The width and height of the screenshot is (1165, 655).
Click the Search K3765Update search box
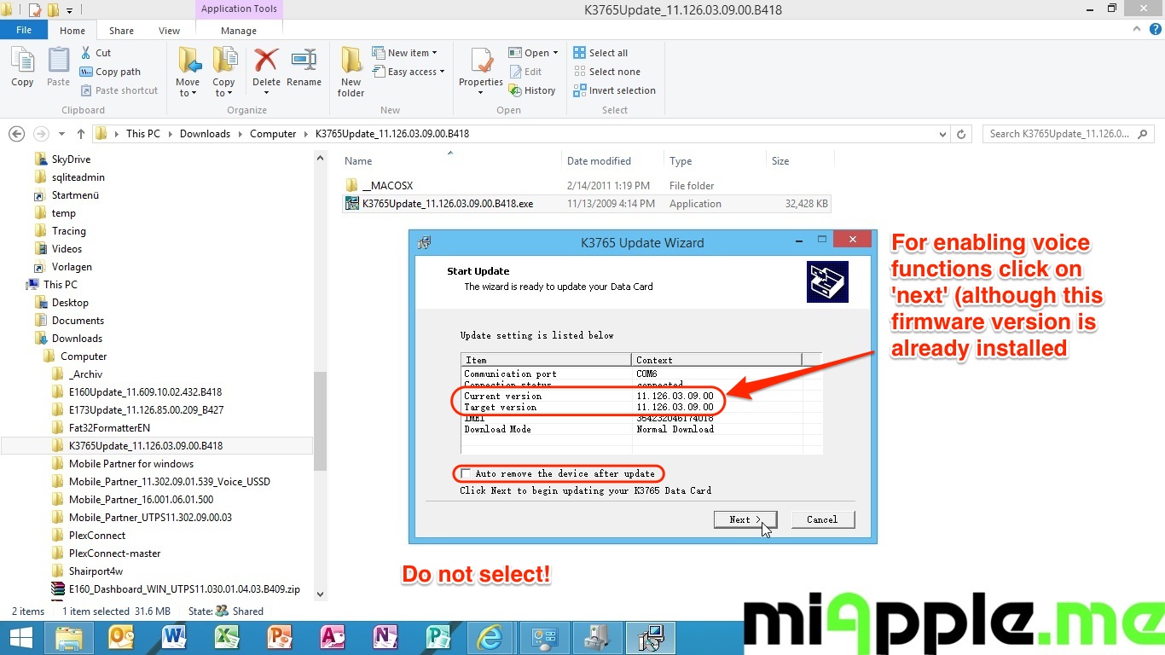point(1060,134)
